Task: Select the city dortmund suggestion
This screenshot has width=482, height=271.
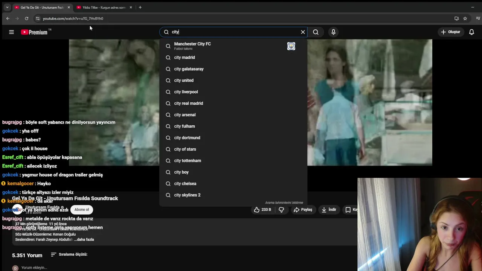Action: coord(233,138)
